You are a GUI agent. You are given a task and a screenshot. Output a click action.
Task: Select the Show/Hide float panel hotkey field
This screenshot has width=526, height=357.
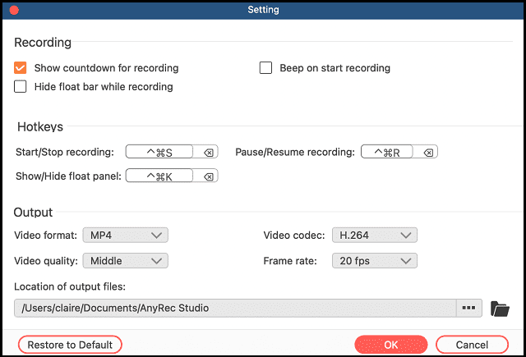coord(159,176)
